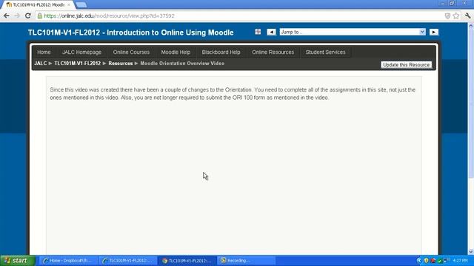The image size is (474, 266).
Task: Open the Online Courses menu
Action: (x=131, y=52)
